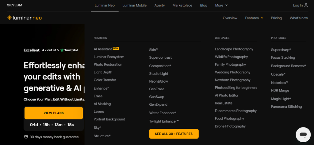Open the Neon&Glow feature
Image resolution: width=314 pixels, height=145 pixels.
[159, 81]
